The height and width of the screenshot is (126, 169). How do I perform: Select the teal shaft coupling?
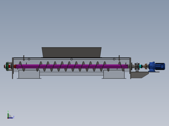tap(141, 66)
